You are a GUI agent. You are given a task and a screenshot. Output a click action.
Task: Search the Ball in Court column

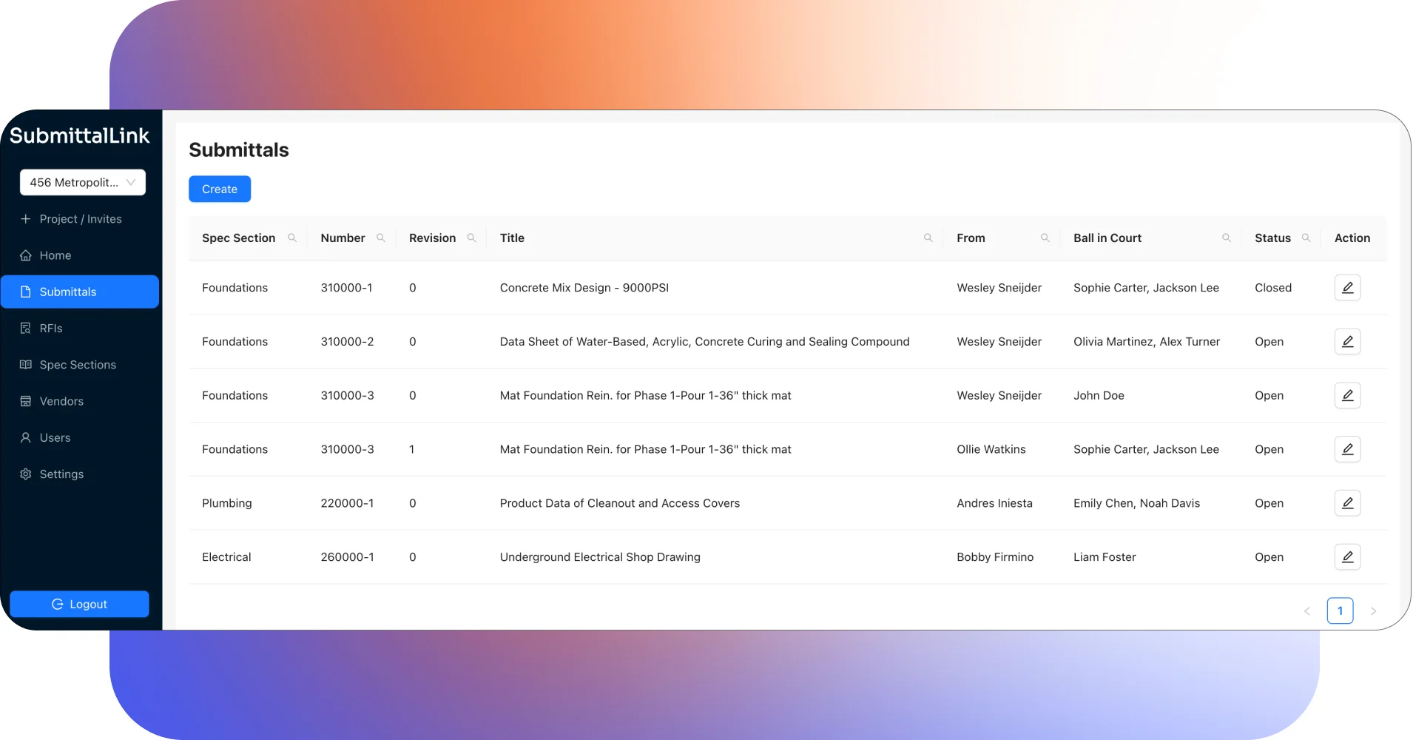coord(1227,238)
